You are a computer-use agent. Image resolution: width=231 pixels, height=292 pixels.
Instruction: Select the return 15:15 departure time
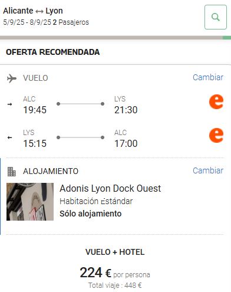point(35,143)
